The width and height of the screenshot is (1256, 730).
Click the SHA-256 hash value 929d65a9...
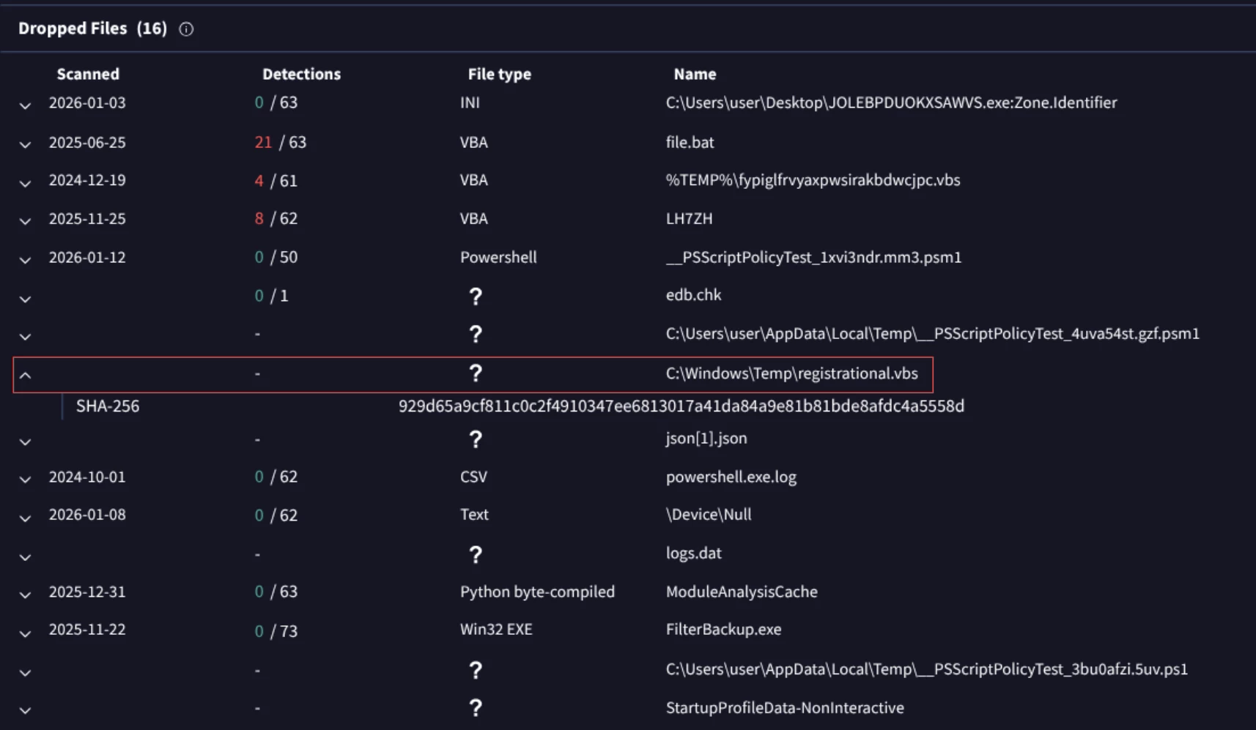point(681,406)
